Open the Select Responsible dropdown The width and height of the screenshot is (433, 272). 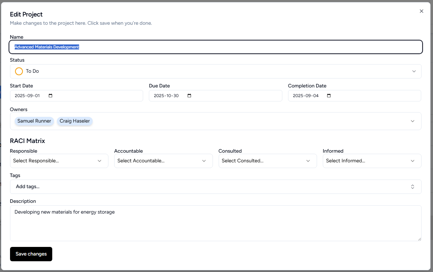[x=59, y=161]
